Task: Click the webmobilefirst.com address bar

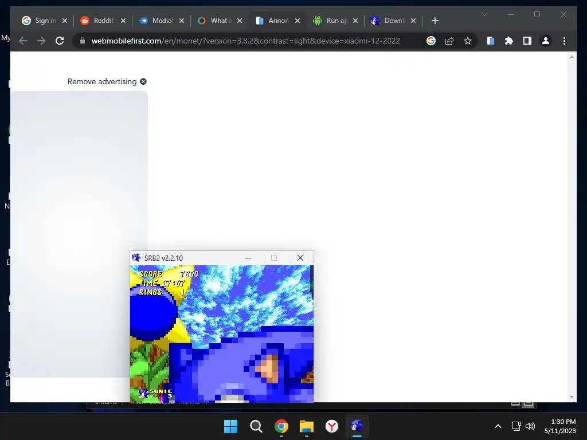Action: tap(245, 41)
